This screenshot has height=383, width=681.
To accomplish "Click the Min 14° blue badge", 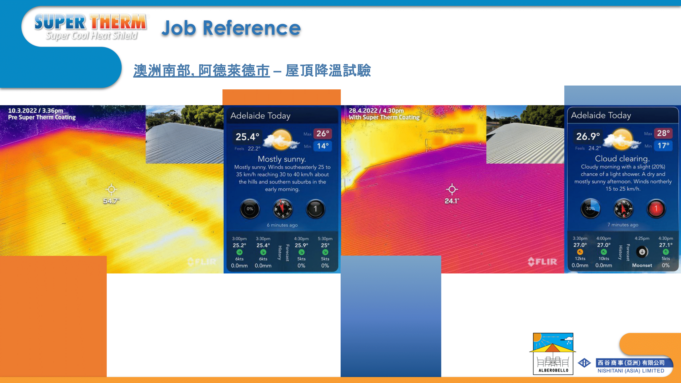I will (322, 146).
